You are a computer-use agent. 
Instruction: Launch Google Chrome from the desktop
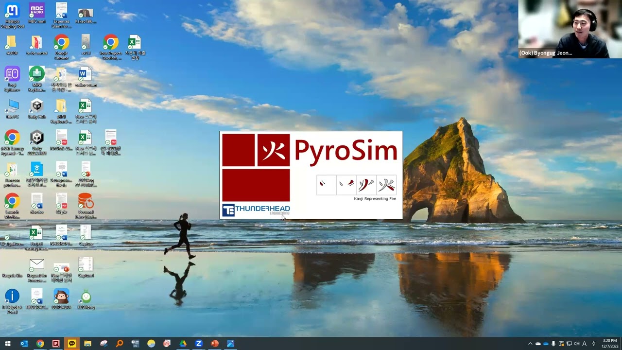(61, 47)
